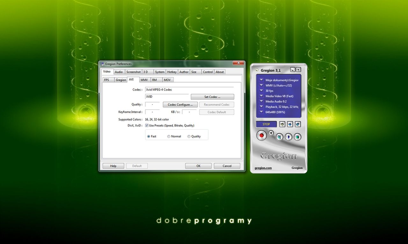Switch to the RM sub-tab
Screen dimensions: 408x244
157,80
